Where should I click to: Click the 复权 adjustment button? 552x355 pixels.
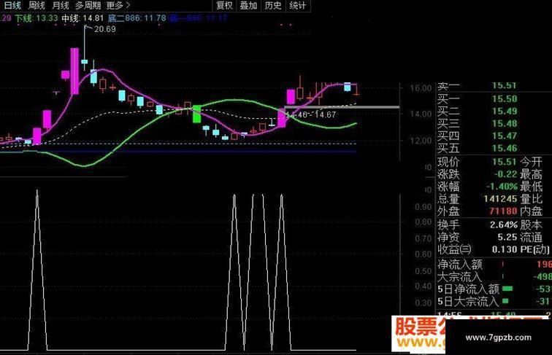click(224, 6)
